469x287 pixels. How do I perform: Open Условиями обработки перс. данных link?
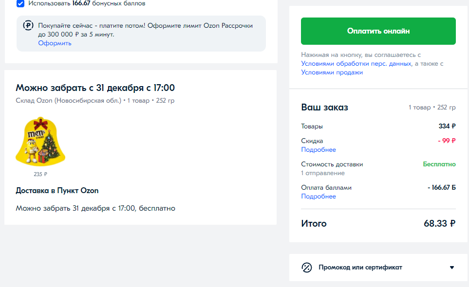(356, 64)
